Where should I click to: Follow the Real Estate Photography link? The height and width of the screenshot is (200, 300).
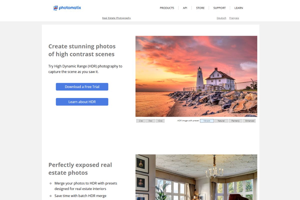pyautogui.click(x=116, y=18)
